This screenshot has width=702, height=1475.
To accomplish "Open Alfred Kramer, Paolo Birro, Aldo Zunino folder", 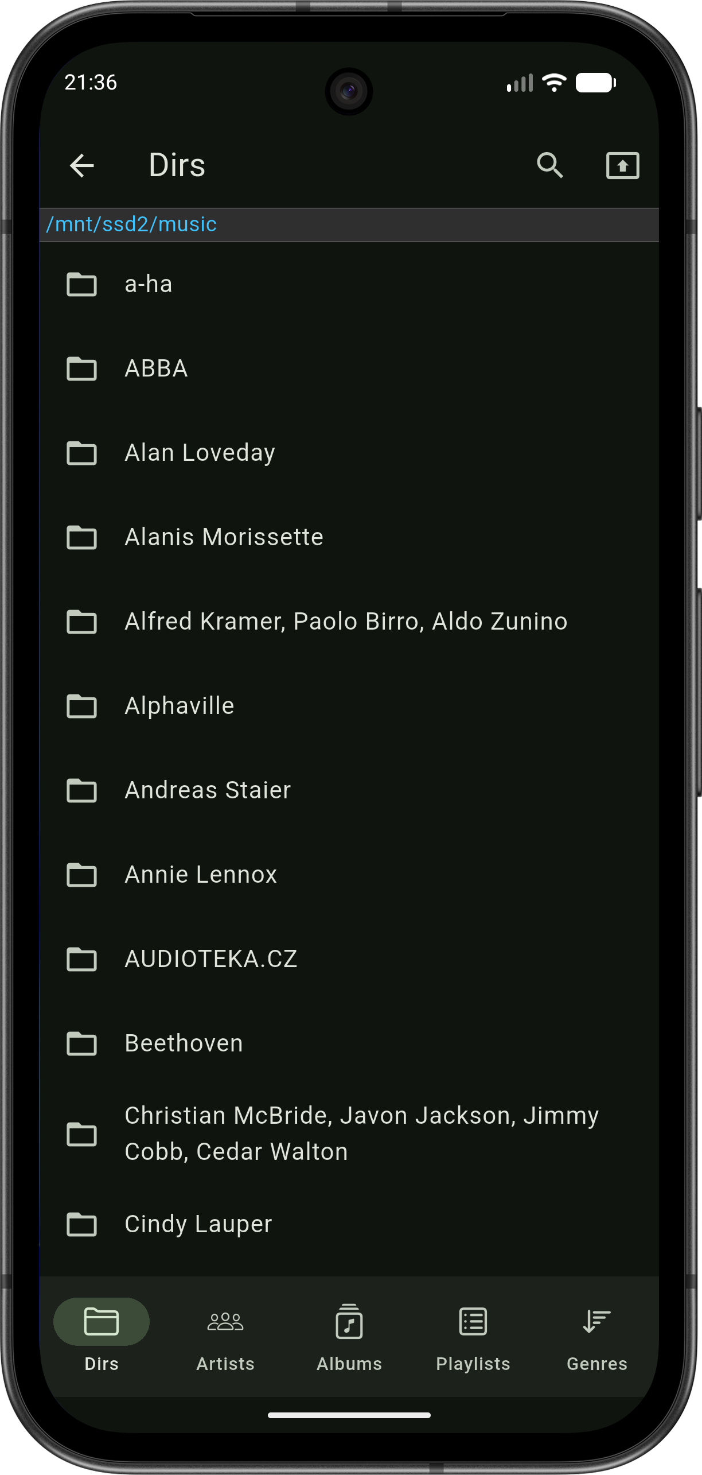I will 346,622.
